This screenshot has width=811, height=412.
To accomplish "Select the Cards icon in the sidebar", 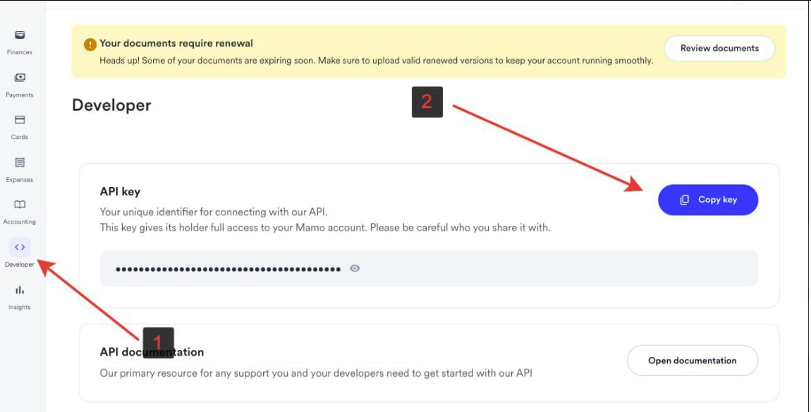I will 20,120.
